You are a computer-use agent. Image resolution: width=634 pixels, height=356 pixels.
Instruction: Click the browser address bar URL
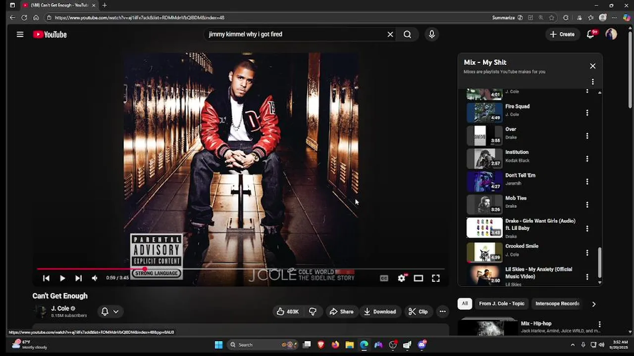[x=140, y=18]
